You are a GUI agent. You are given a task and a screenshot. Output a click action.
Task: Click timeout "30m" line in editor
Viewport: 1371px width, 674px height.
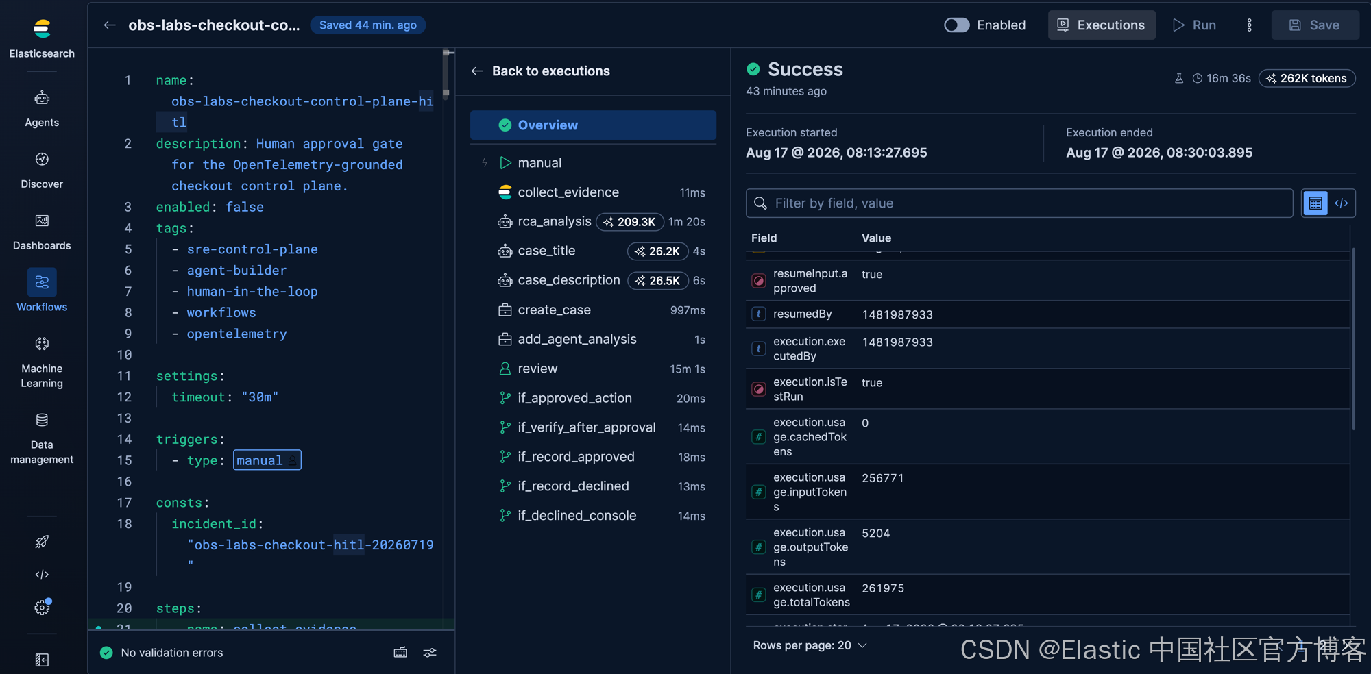(225, 397)
